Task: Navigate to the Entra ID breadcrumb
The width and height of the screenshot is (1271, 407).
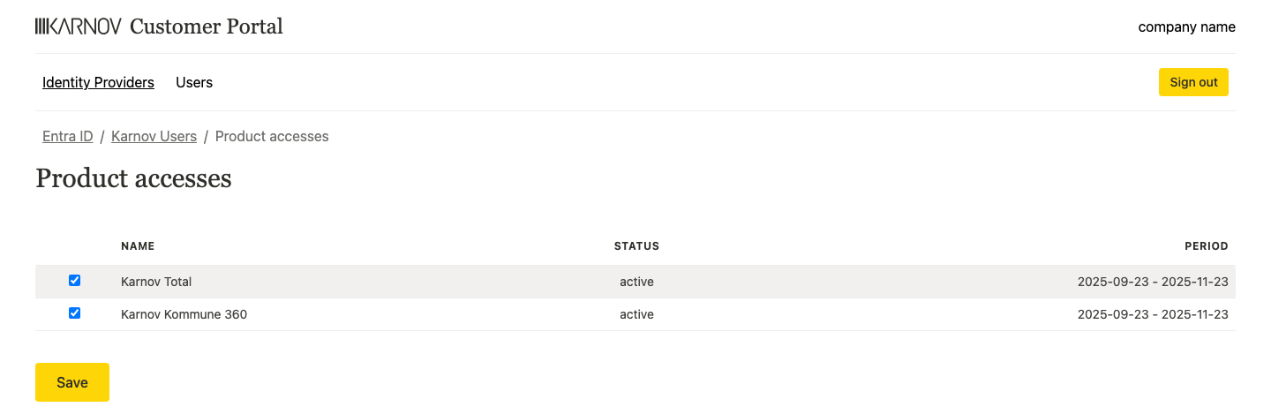Action: tap(68, 137)
